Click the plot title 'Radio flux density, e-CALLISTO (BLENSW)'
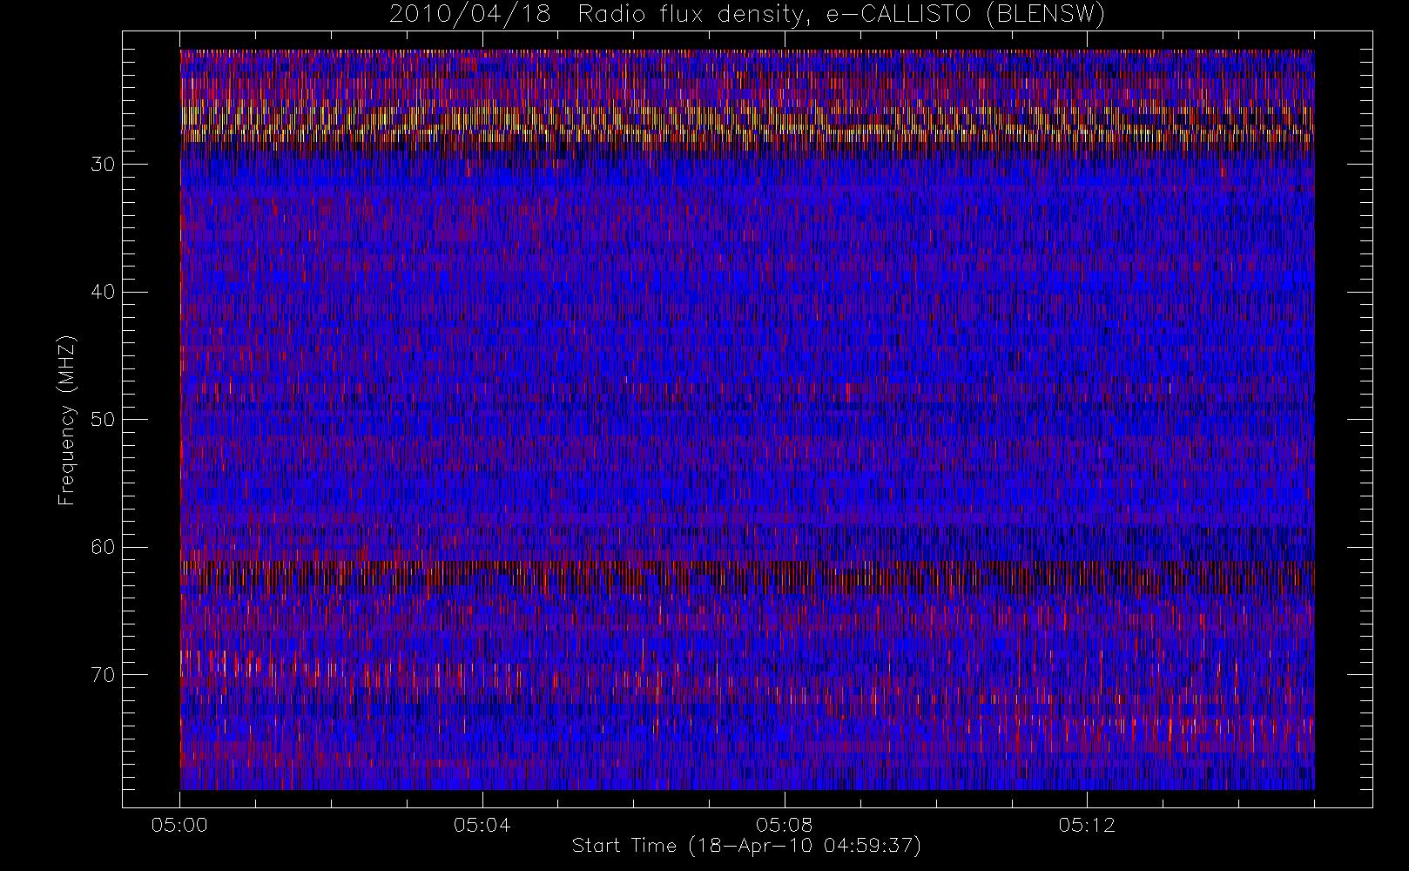1409x871 pixels. [841, 15]
